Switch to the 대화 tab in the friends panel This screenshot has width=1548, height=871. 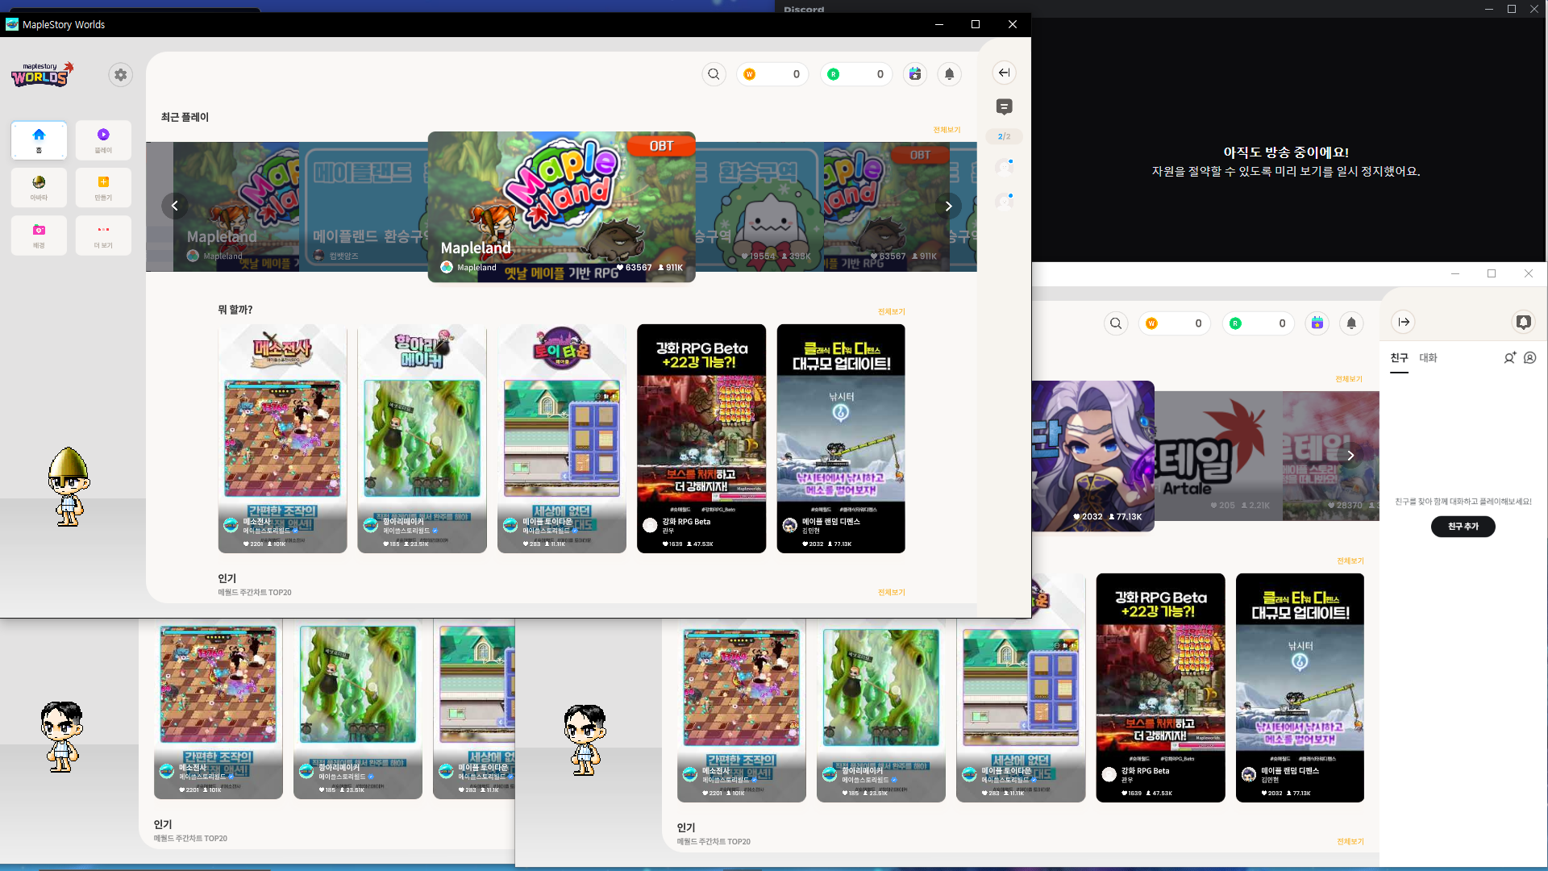1428,357
